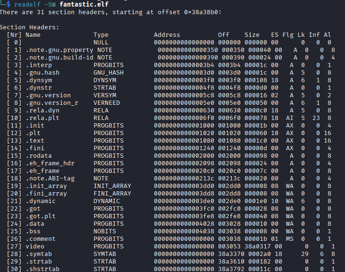Click the .symtab section row name
The width and height of the screenshot is (345, 272).
point(39,254)
